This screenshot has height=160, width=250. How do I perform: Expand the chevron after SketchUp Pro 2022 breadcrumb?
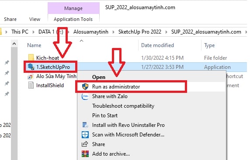click(x=166, y=32)
